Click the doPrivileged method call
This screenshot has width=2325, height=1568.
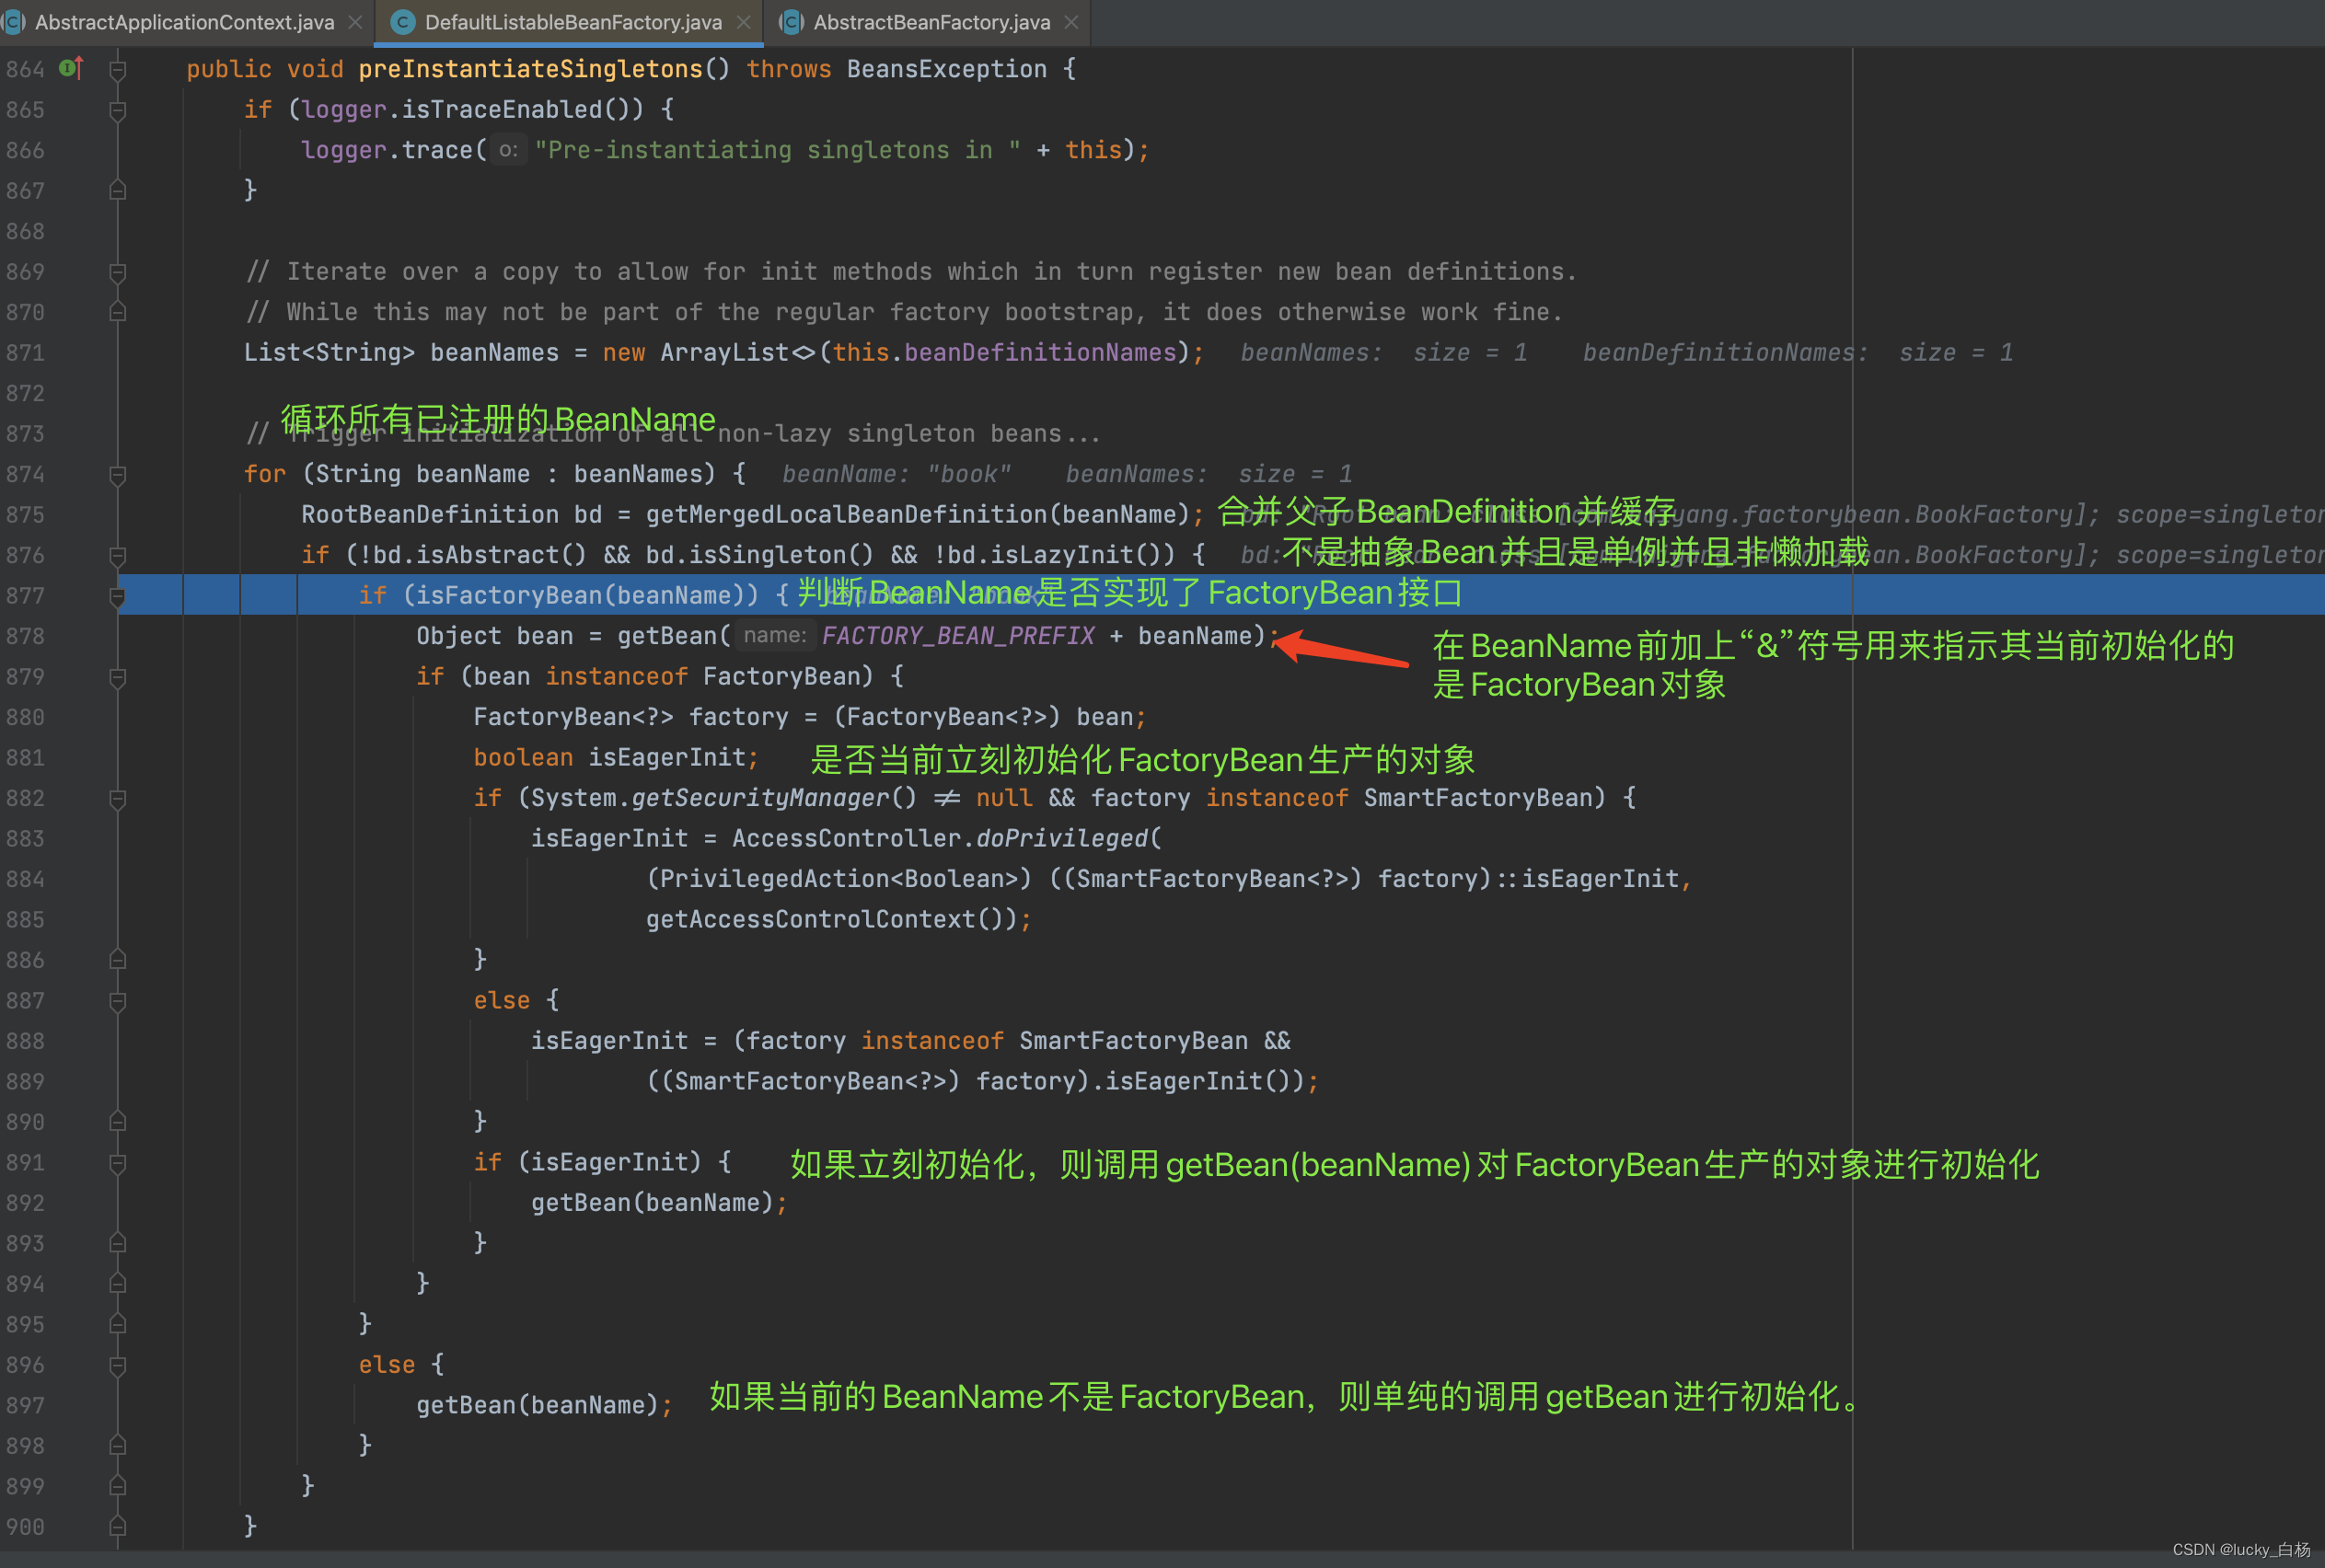pyautogui.click(x=1062, y=839)
